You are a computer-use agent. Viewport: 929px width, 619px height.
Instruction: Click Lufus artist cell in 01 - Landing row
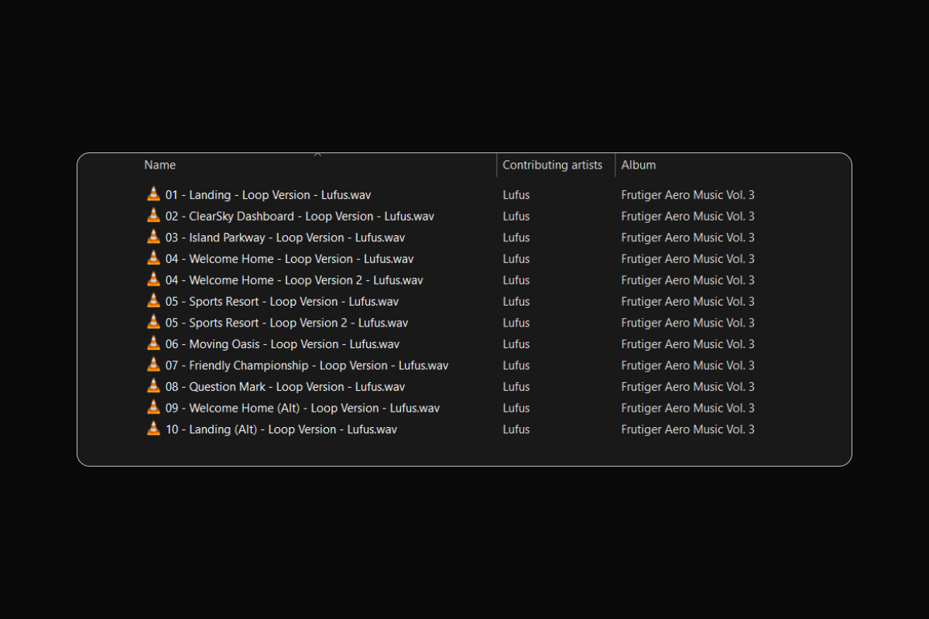[x=516, y=195]
